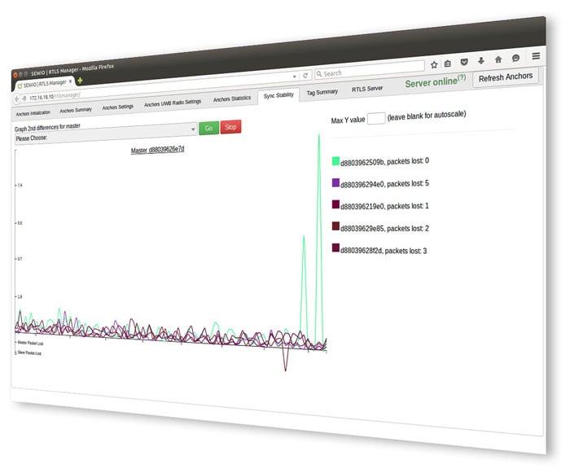570x473 pixels.
Task: Open the chat smiley toolbar icon
Action: click(515, 58)
